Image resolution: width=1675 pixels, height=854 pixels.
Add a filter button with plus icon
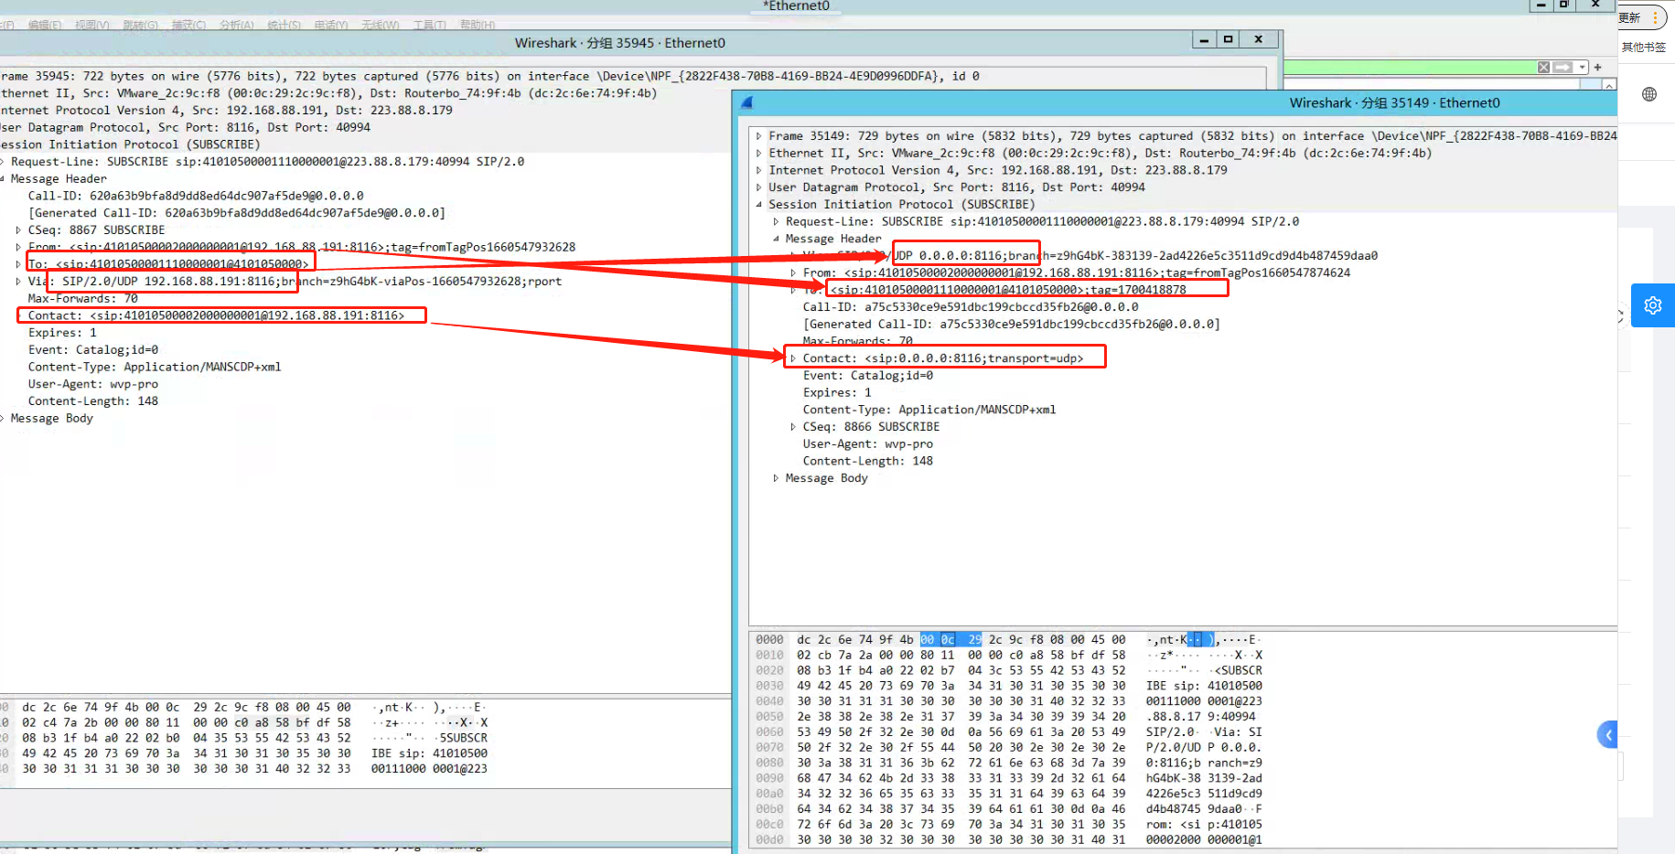point(1598,67)
